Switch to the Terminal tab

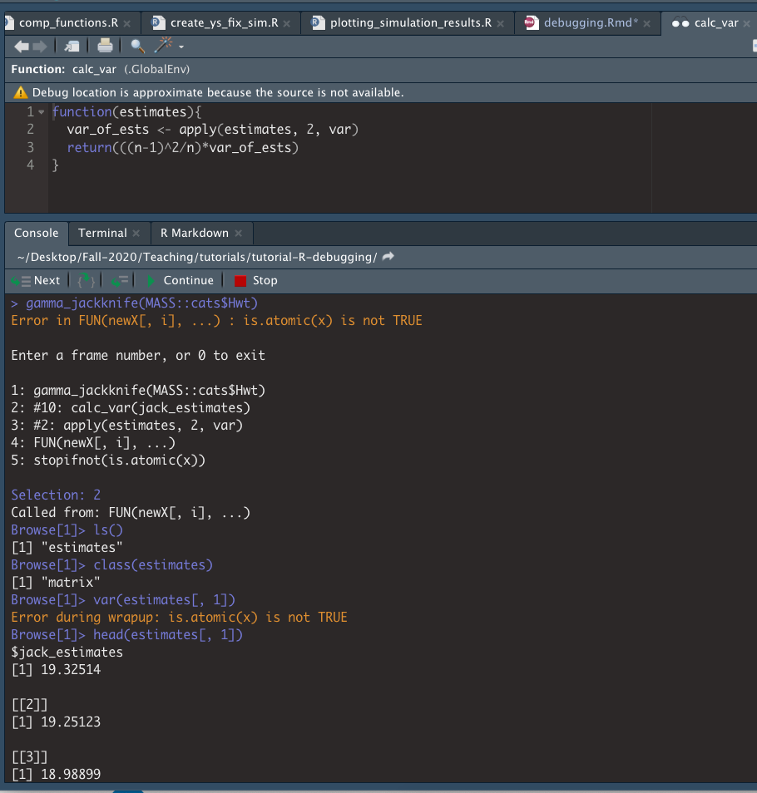point(102,233)
